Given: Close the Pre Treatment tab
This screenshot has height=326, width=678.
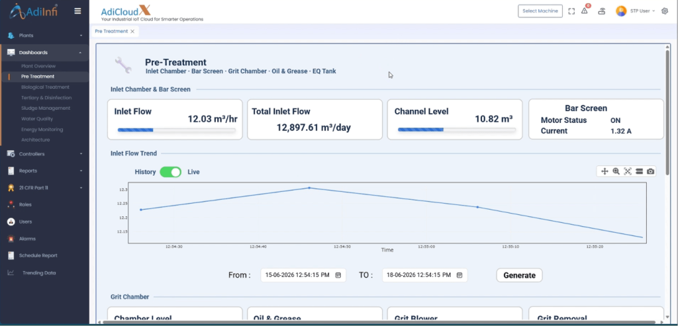Looking at the screenshot, I should coord(132,32).
